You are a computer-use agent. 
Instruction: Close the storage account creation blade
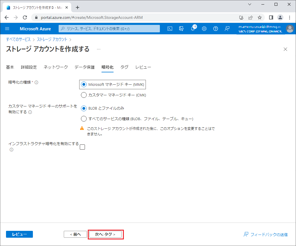pos(285,49)
